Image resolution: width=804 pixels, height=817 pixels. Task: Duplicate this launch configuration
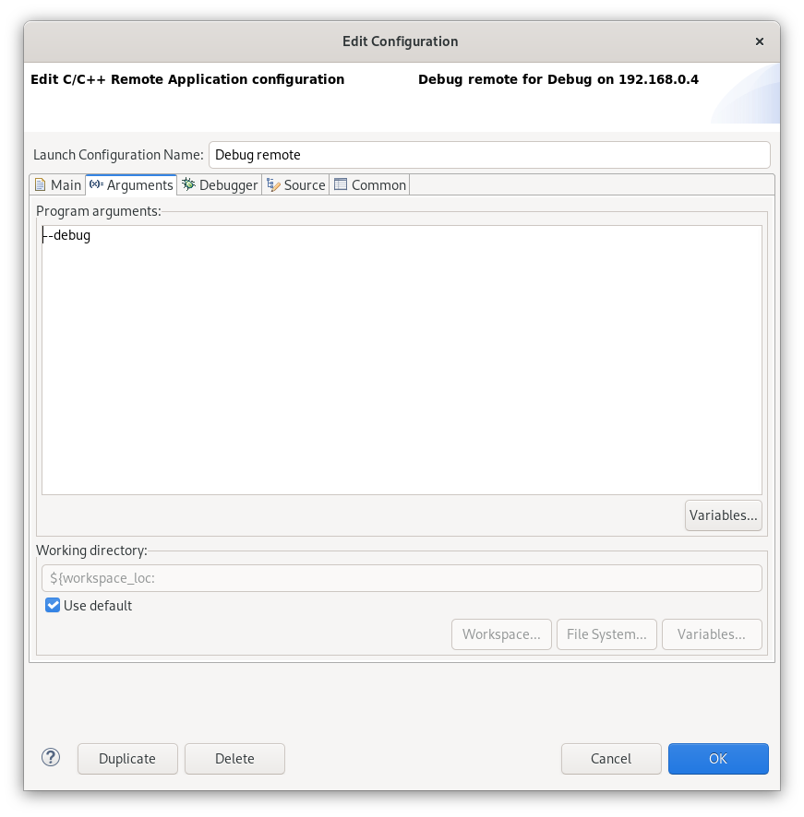tap(127, 758)
